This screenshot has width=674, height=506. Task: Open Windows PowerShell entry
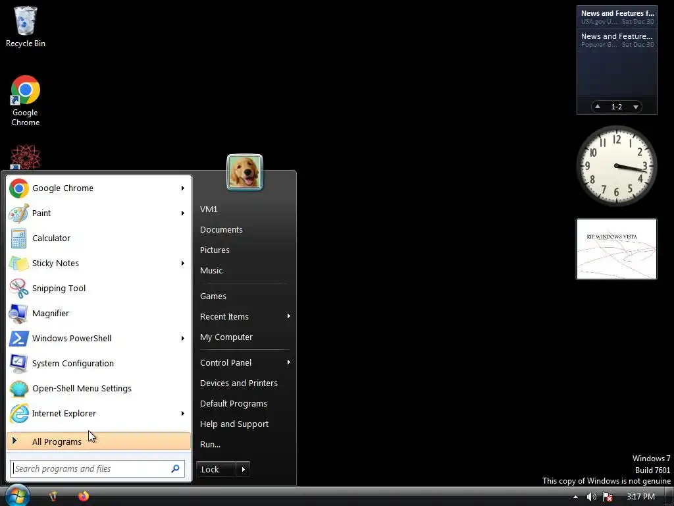(99, 338)
